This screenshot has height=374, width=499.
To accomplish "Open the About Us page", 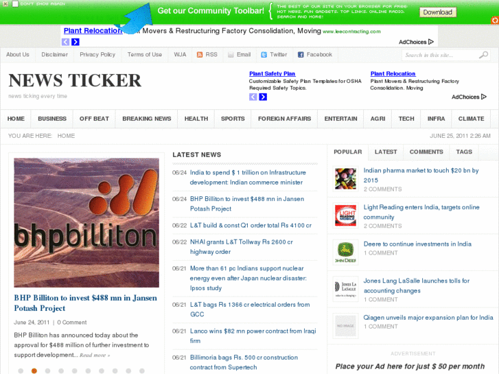I will click(x=18, y=54).
